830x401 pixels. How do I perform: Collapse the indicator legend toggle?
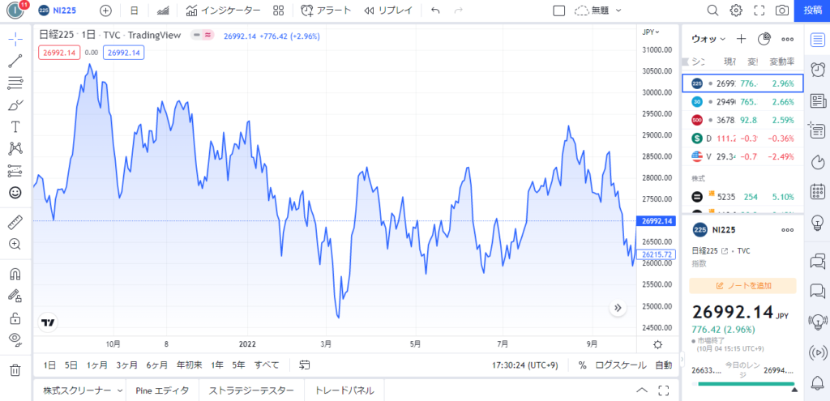click(203, 35)
